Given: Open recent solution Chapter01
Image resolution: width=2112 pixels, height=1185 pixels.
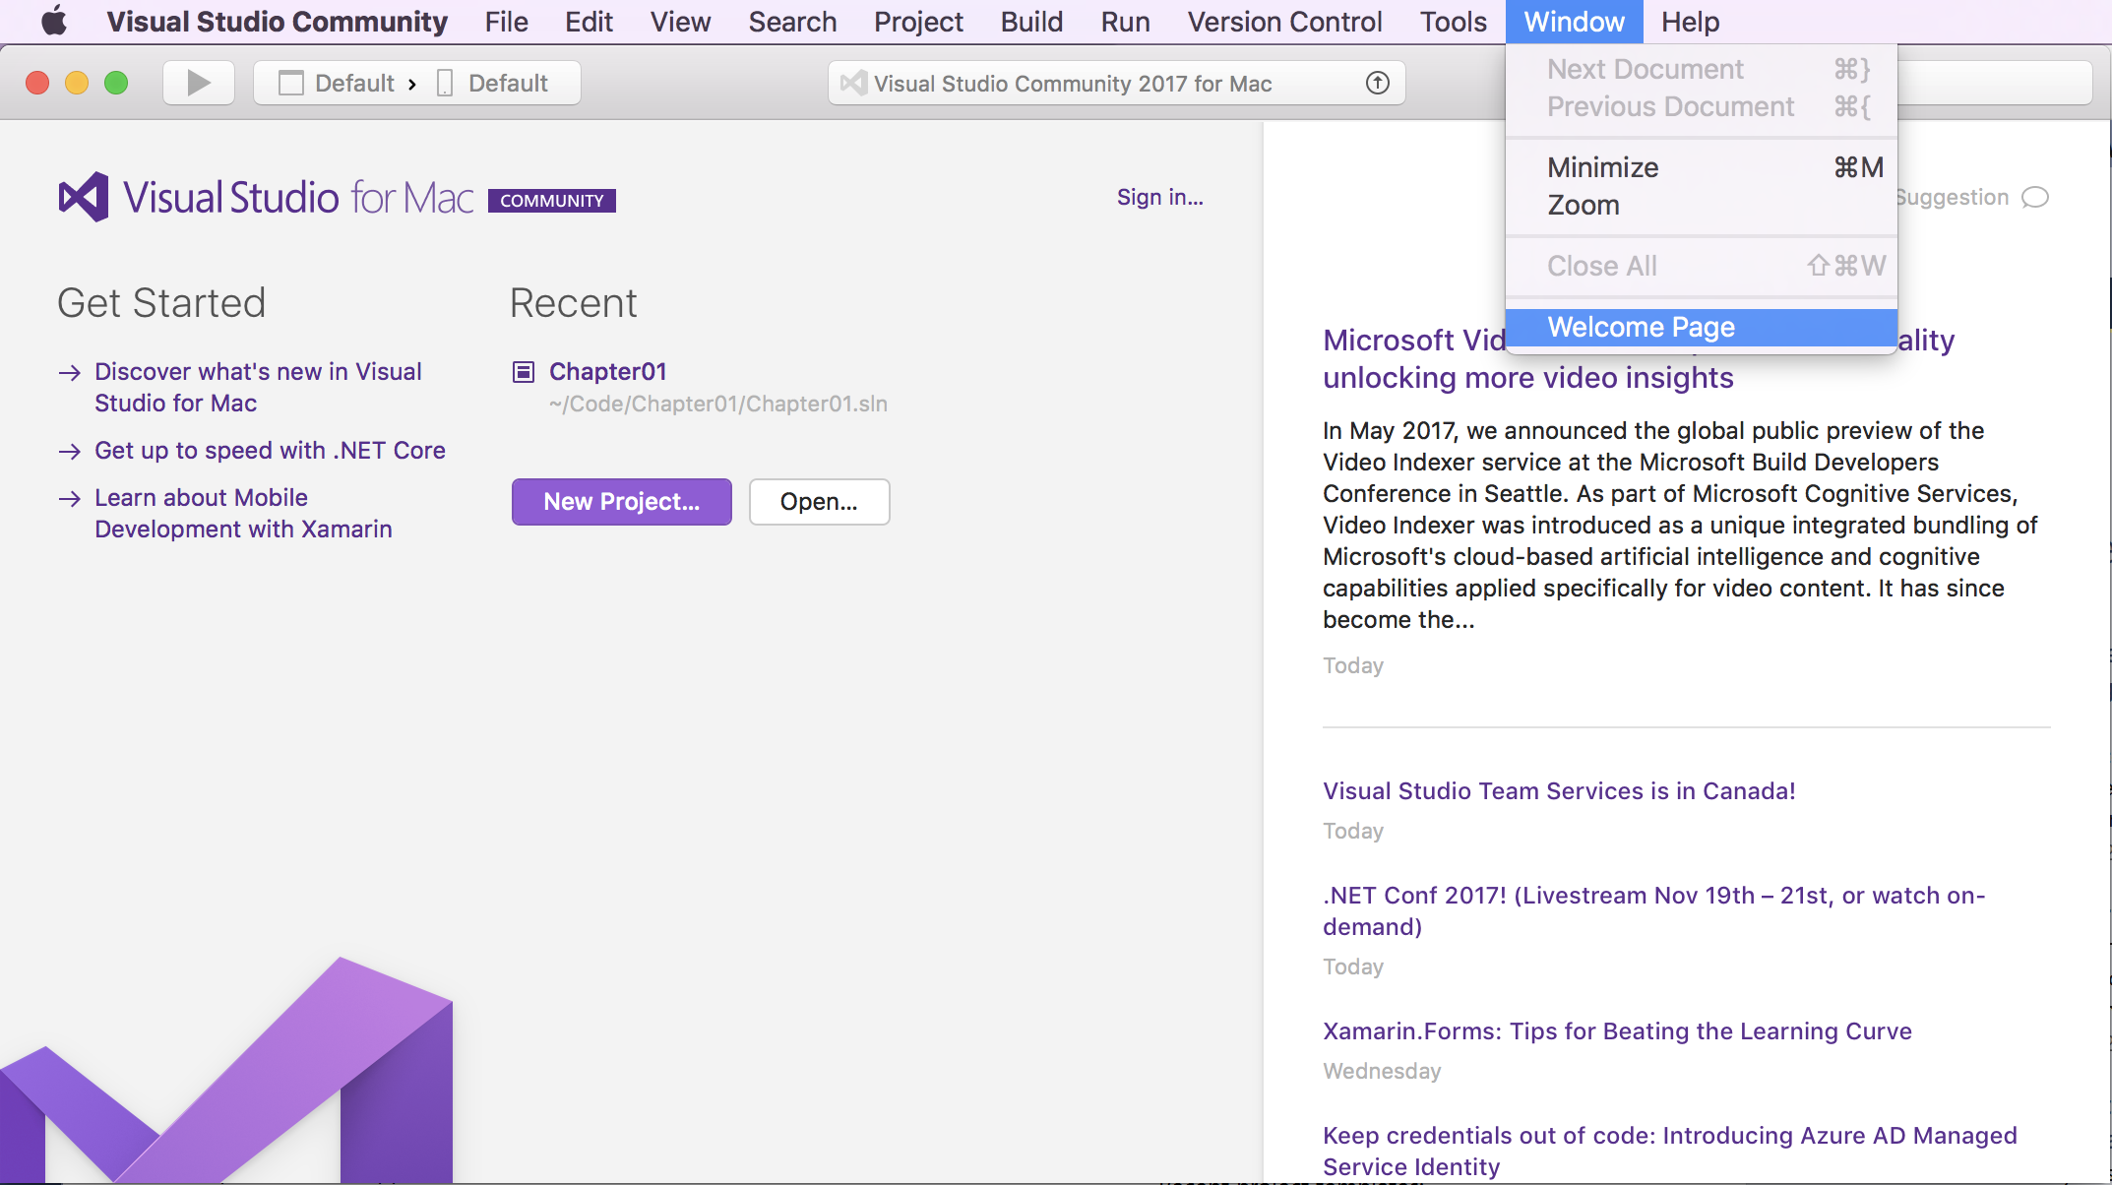Looking at the screenshot, I should pos(607,372).
